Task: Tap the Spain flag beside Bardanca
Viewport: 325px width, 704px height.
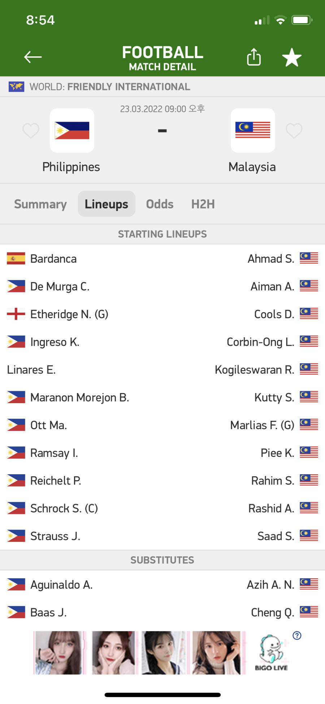Action: pyautogui.click(x=16, y=259)
